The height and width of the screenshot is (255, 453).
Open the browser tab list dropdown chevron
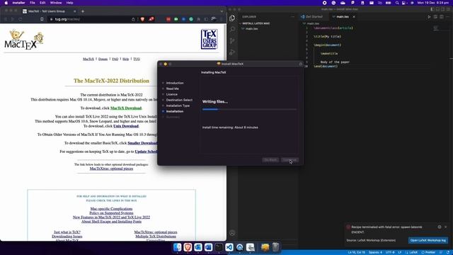pos(222,11)
